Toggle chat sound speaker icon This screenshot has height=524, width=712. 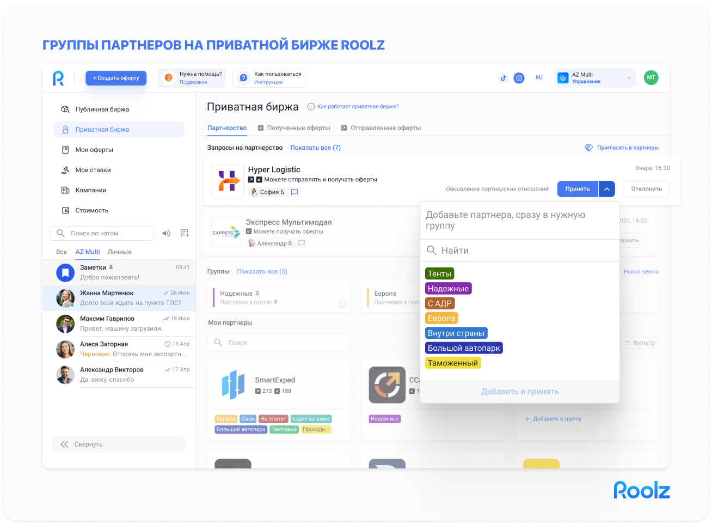point(167,233)
